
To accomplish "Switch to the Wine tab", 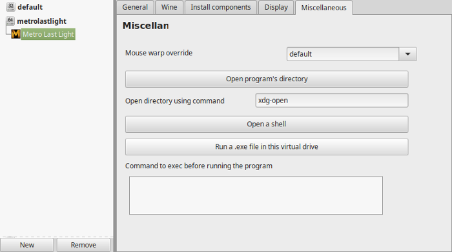I will [169, 7].
